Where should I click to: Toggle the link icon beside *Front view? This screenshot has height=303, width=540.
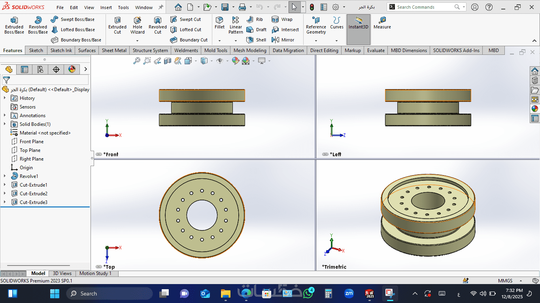coord(99,154)
